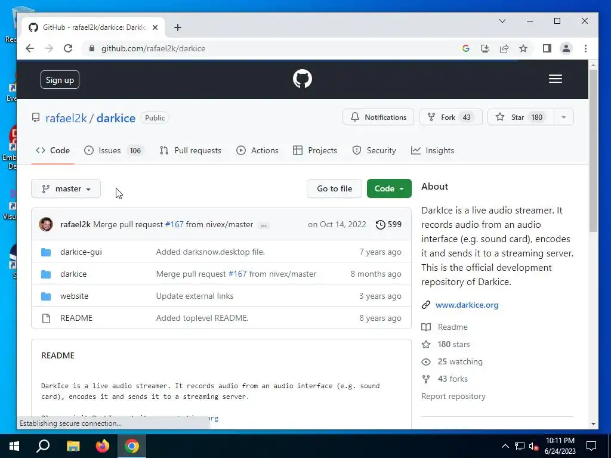Open the hamburger navigation menu
The image size is (611, 458).
(x=556, y=79)
